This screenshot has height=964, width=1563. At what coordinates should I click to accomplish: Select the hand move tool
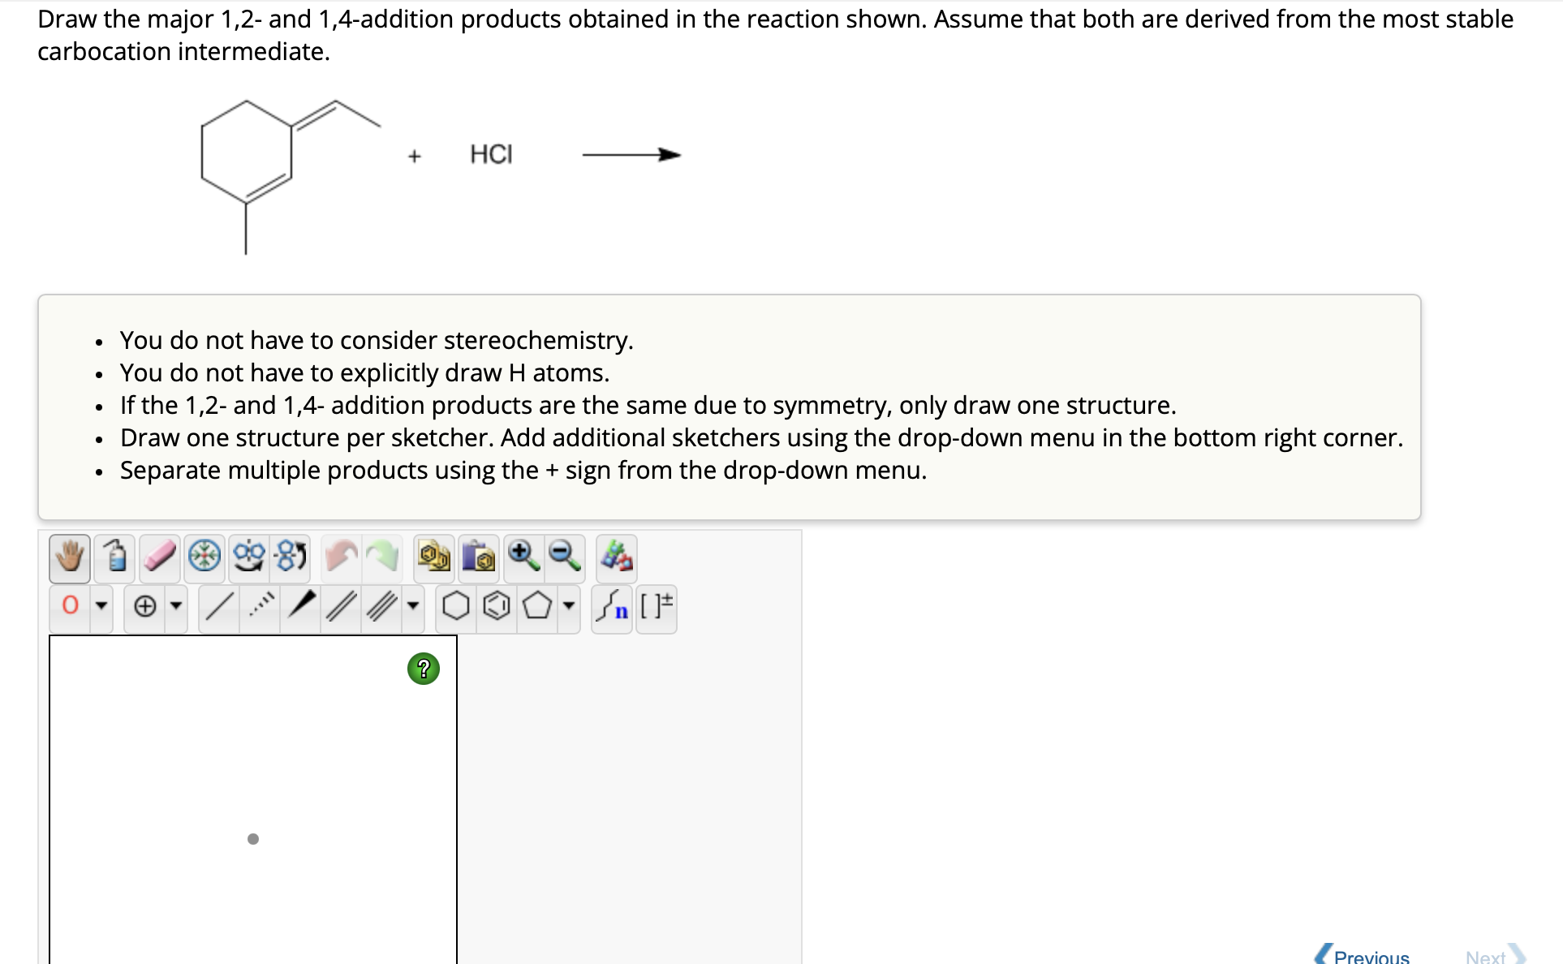(x=70, y=557)
